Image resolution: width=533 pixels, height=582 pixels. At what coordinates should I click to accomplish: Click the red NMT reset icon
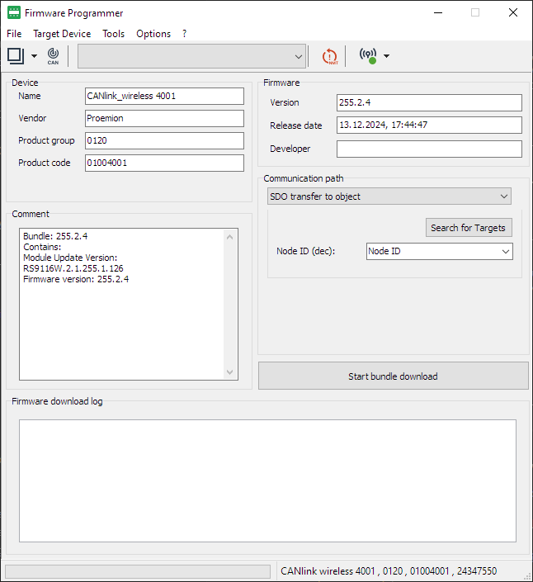point(329,56)
